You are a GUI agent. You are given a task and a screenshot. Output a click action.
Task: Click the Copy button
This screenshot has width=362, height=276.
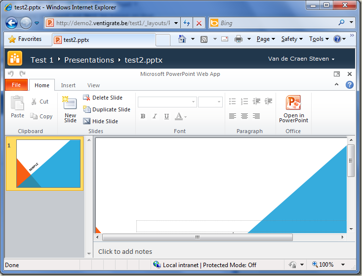(41, 116)
